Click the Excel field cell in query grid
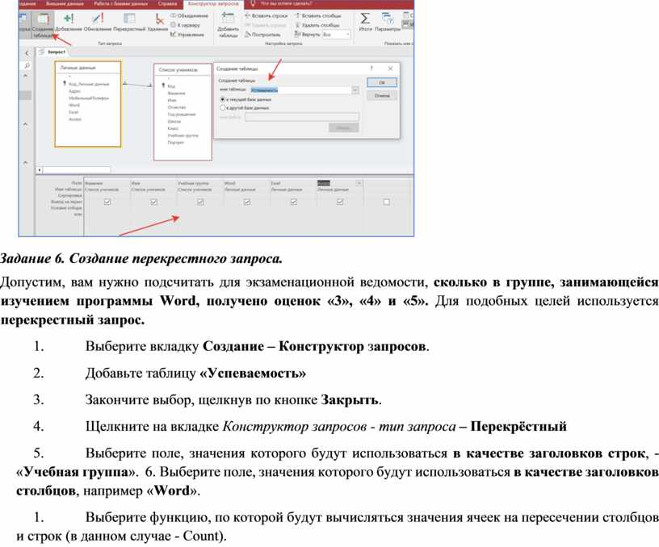 tap(293, 183)
